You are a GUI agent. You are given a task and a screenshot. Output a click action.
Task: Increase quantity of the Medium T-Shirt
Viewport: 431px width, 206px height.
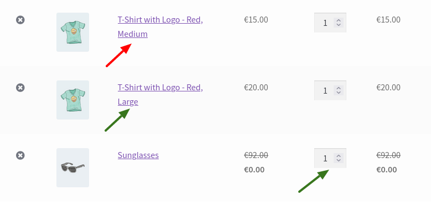point(339,20)
